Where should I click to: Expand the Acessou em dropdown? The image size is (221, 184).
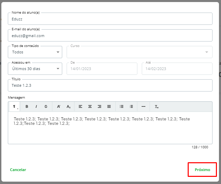point(35,69)
